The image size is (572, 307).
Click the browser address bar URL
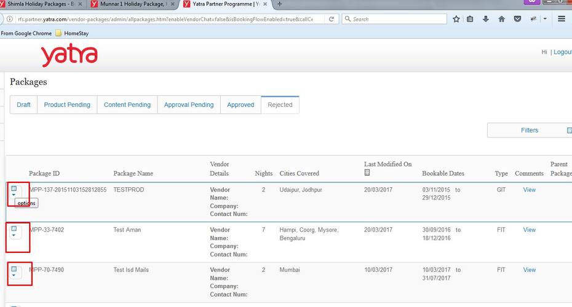165,19
